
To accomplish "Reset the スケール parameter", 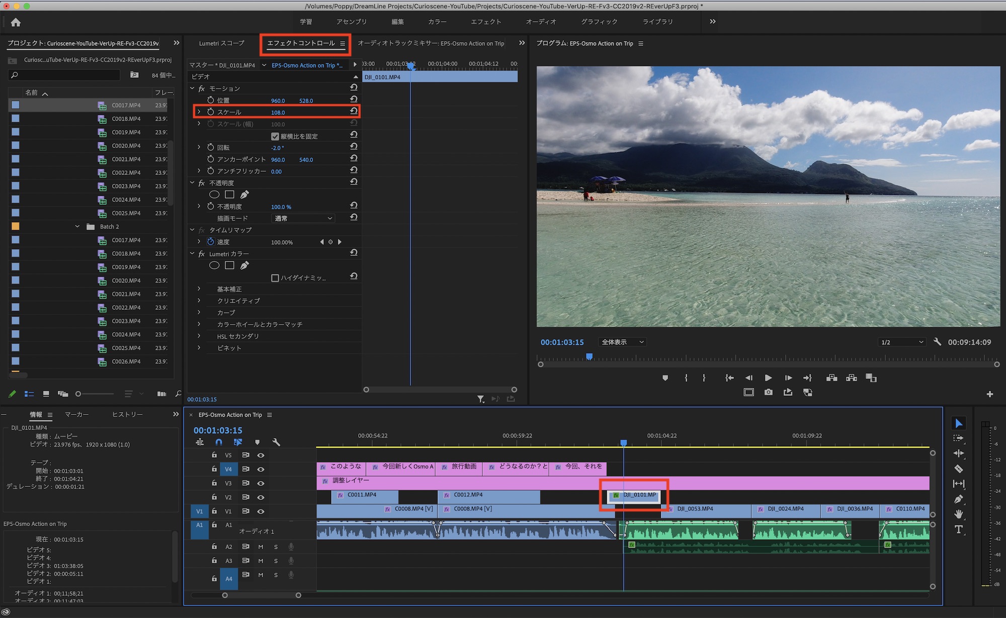I will (354, 112).
